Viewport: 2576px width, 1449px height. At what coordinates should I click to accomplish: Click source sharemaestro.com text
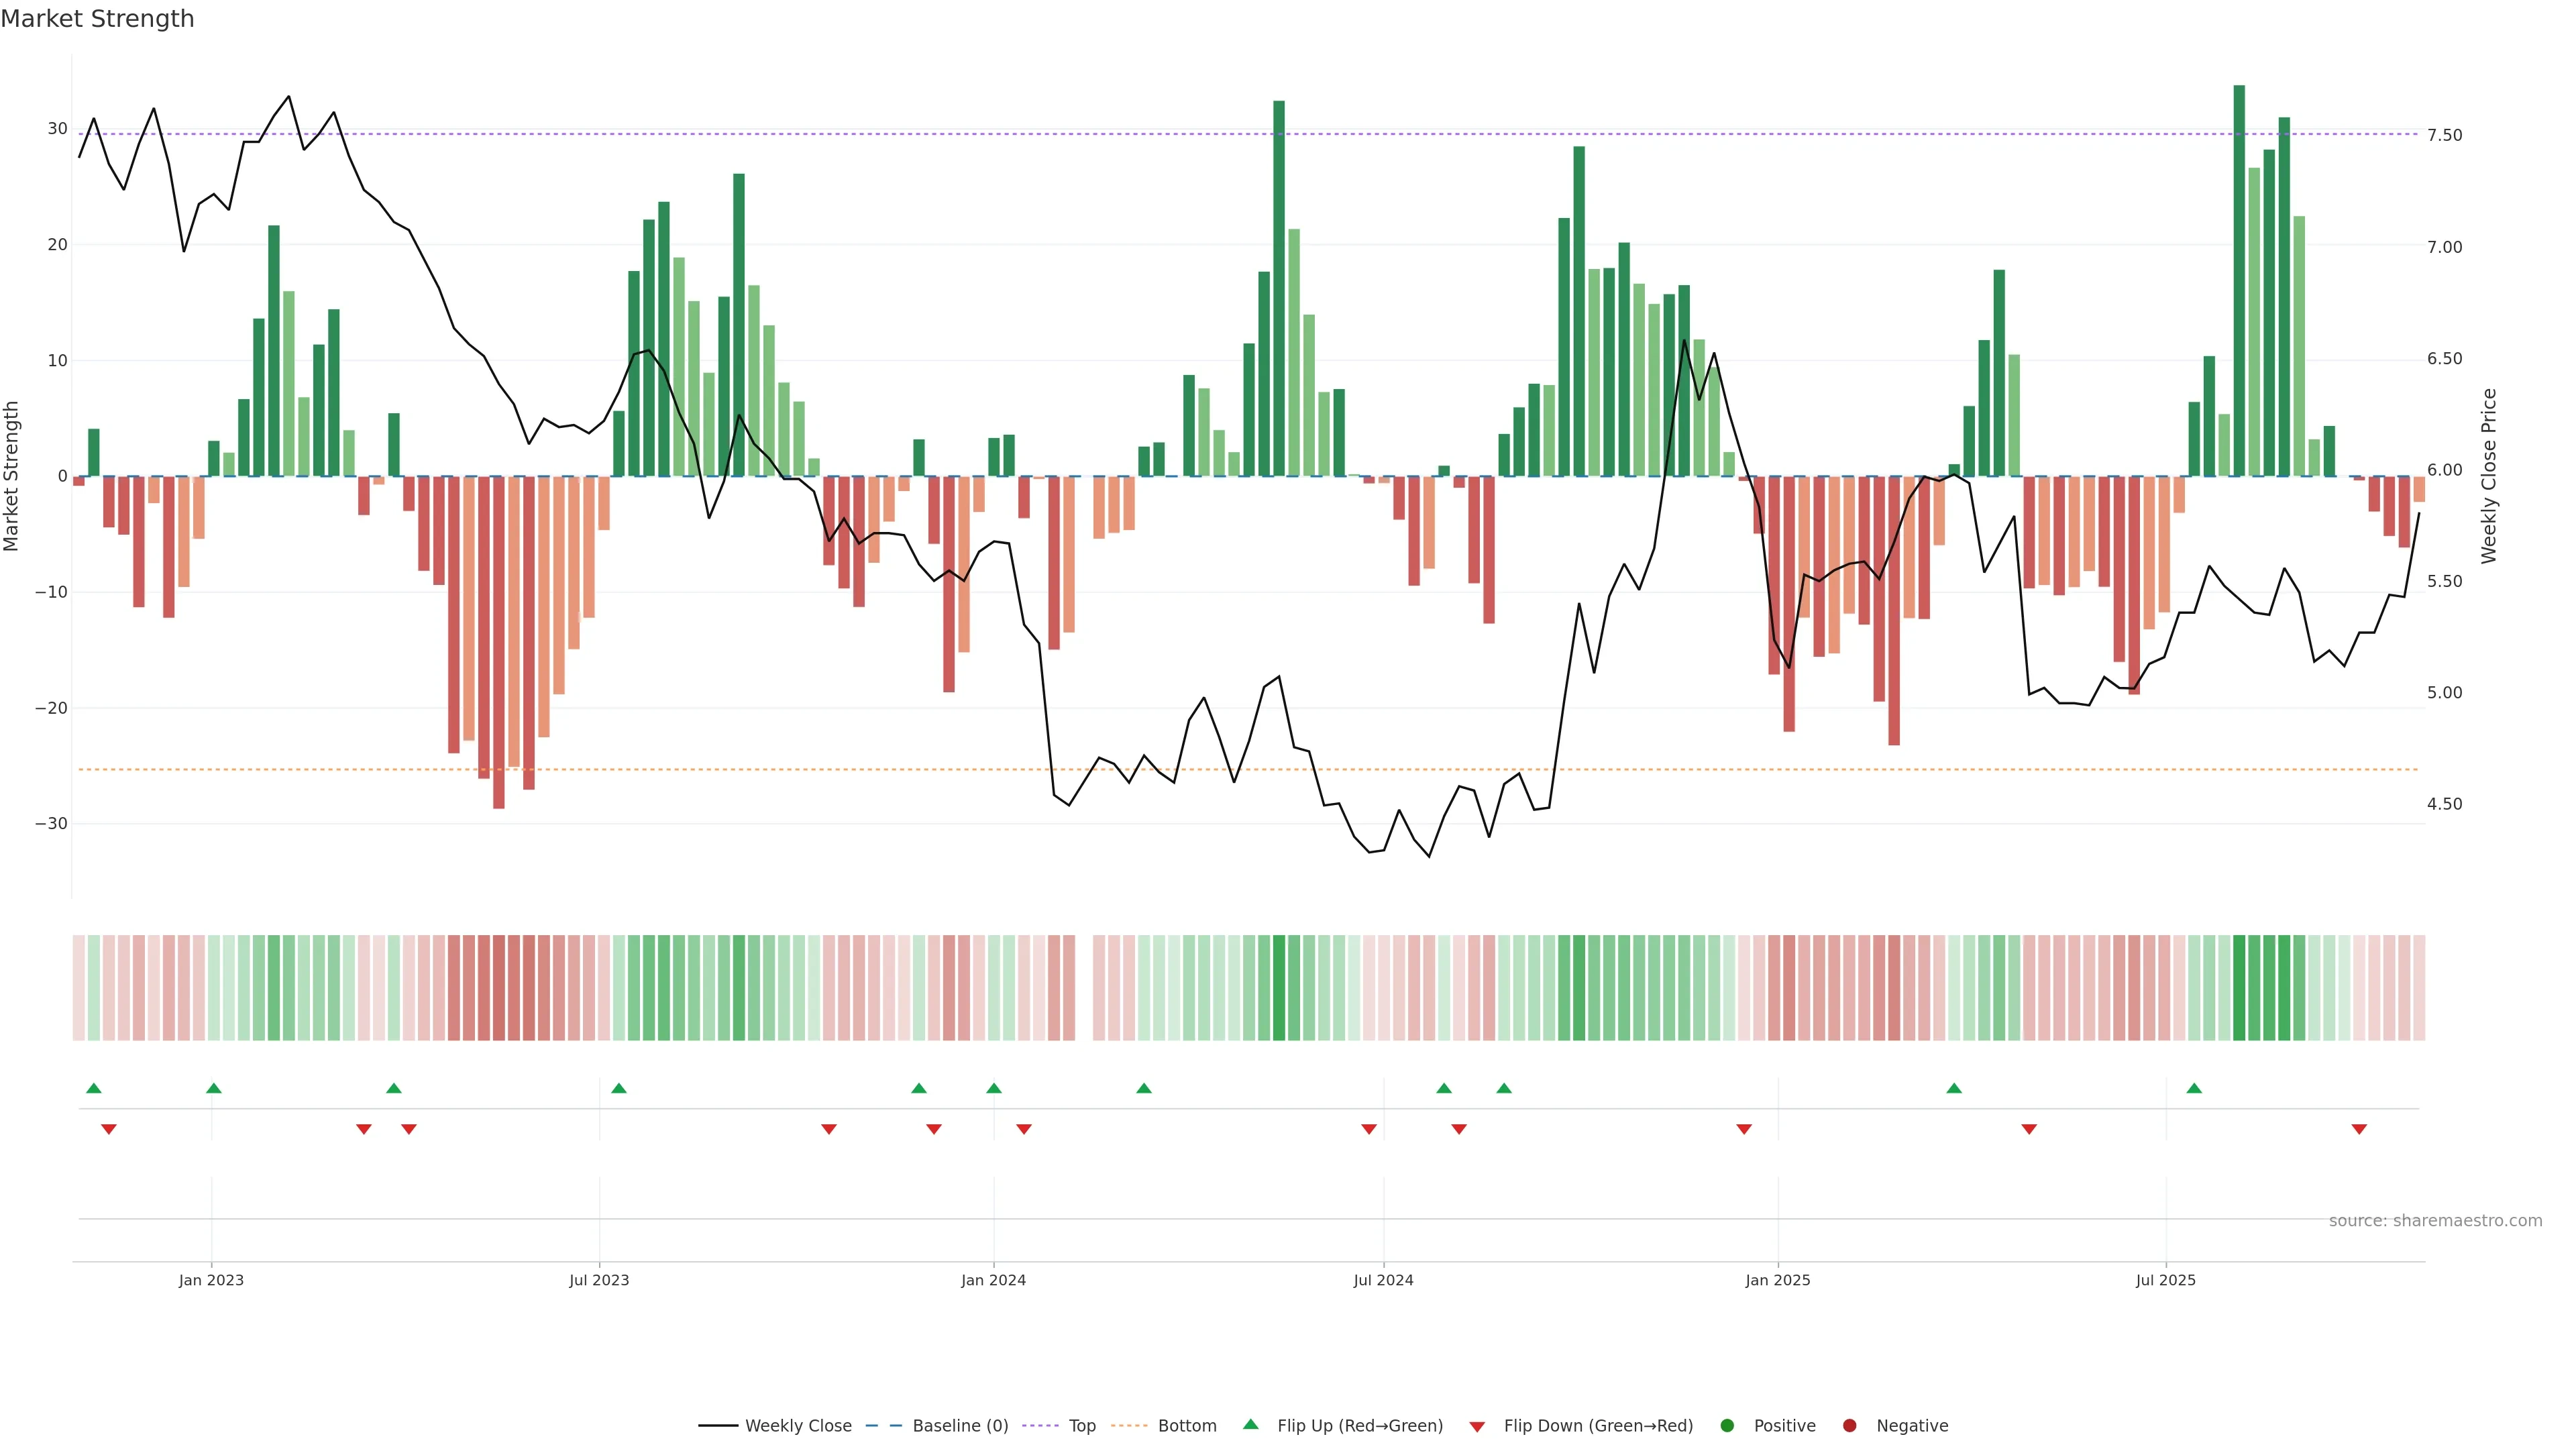2435,1221
